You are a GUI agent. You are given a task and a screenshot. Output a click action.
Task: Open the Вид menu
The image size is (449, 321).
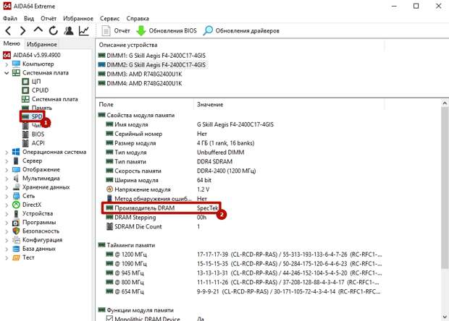29,18
